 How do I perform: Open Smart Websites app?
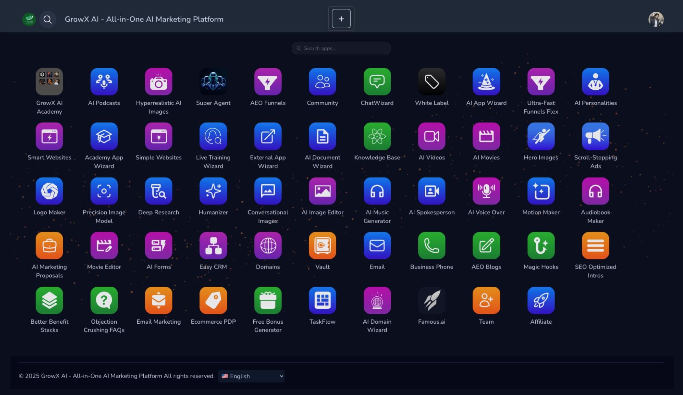point(49,136)
